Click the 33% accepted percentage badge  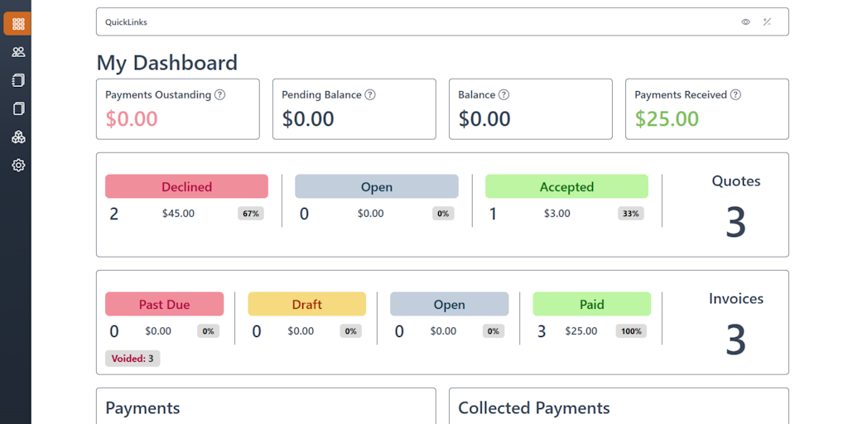(631, 214)
